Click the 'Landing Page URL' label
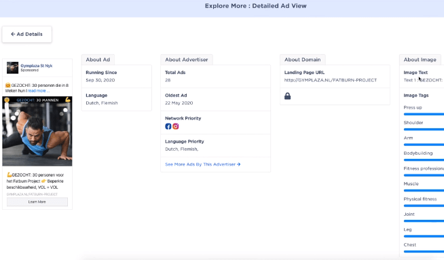444x260 pixels. pyautogui.click(x=304, y=73)
